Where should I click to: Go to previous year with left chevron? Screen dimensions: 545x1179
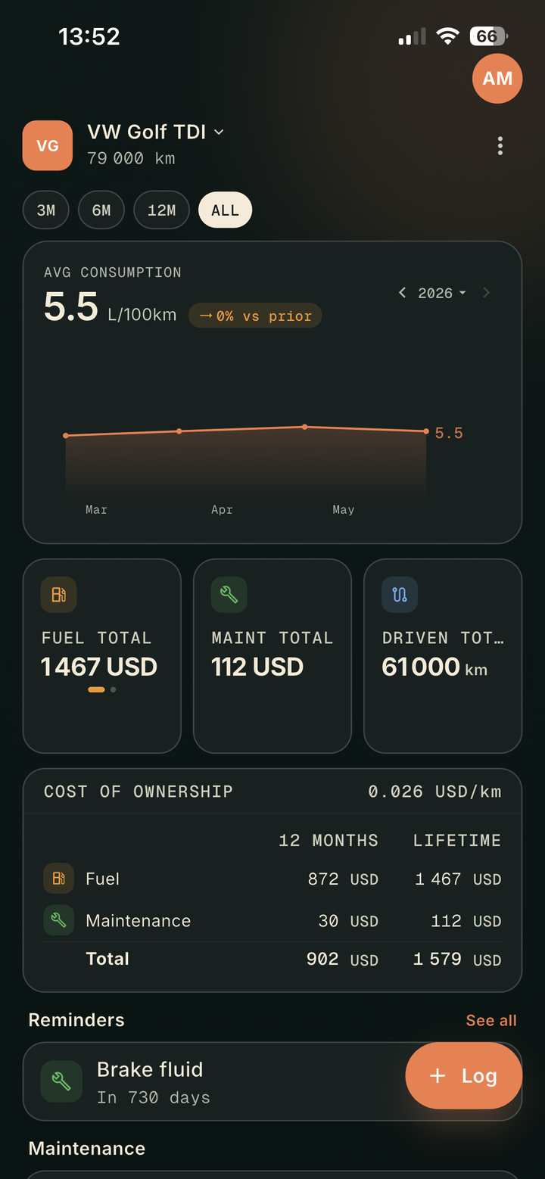tap(403, 293)
